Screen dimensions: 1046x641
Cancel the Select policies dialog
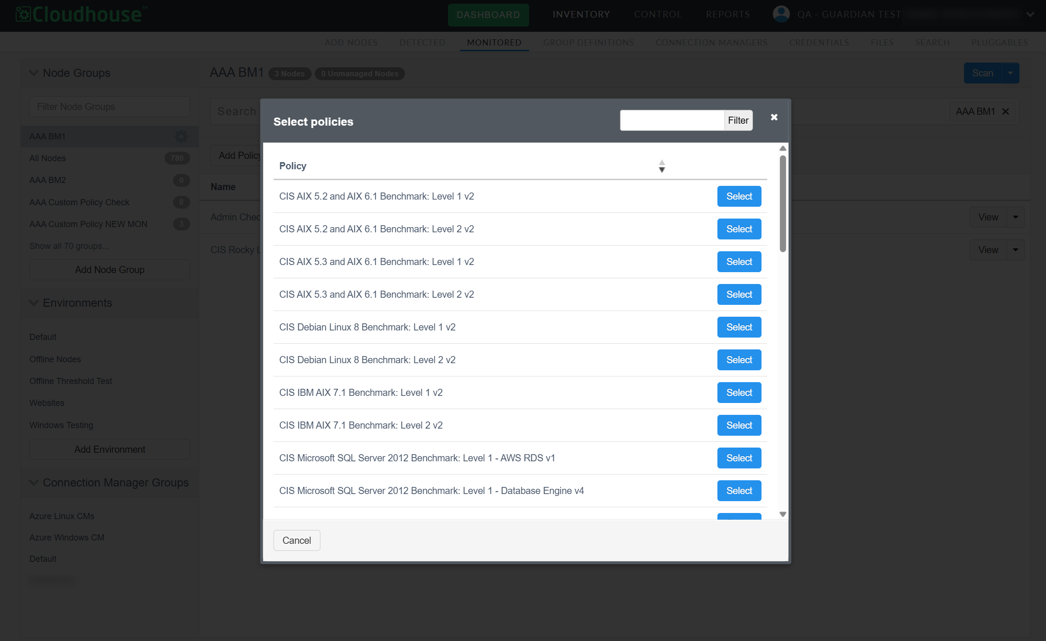(x=297, y=540)
